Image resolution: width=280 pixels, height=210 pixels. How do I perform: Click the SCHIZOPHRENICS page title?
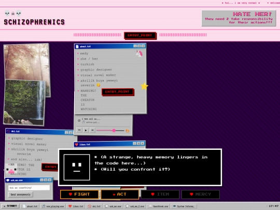coord(34,22)
